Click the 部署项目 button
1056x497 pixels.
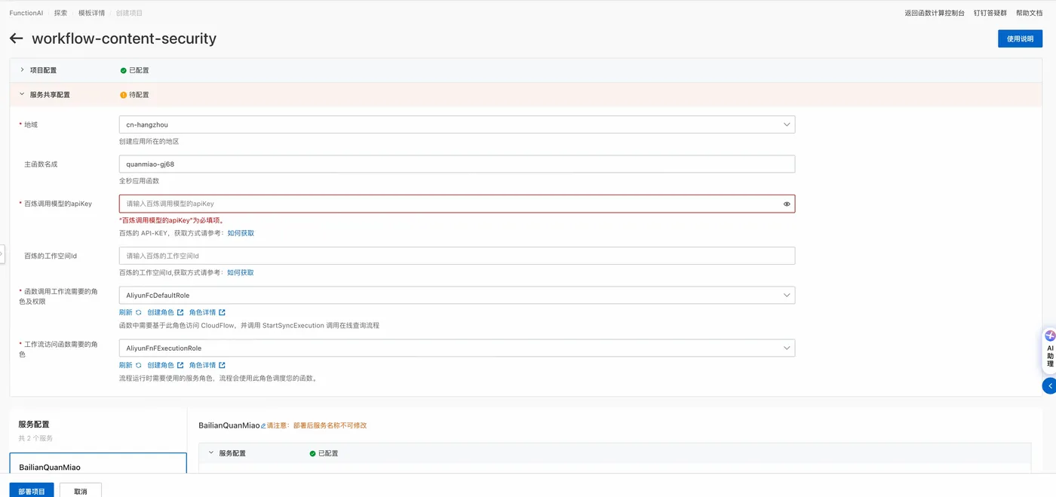32,491
